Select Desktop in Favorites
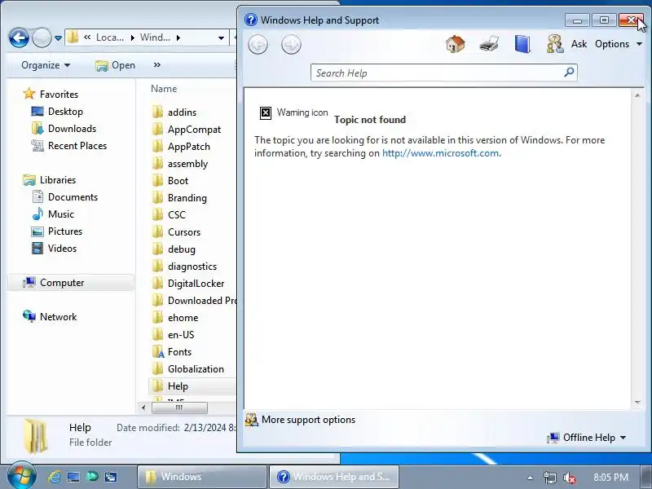652x489 pixels. (x=57, y=112)
